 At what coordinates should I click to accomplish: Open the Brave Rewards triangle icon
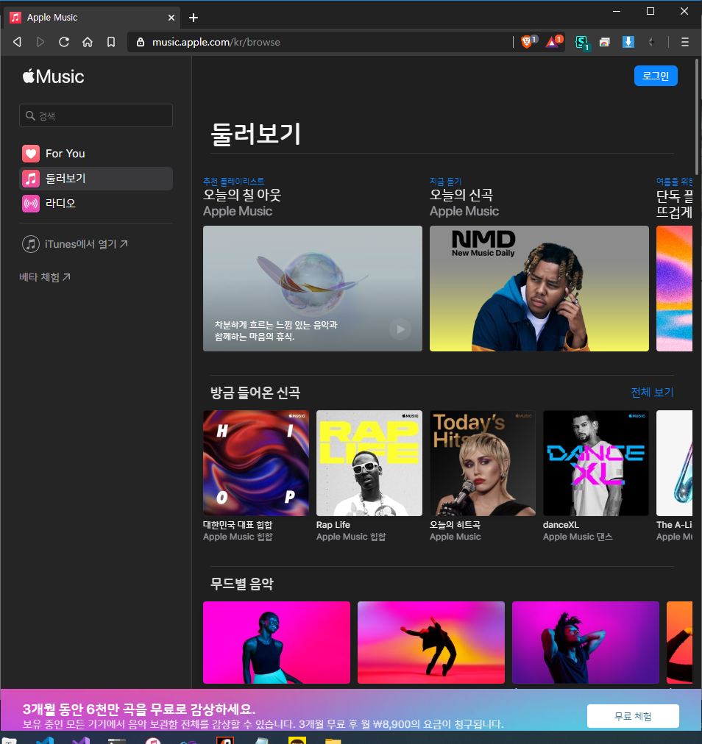[x=553, y=42]
